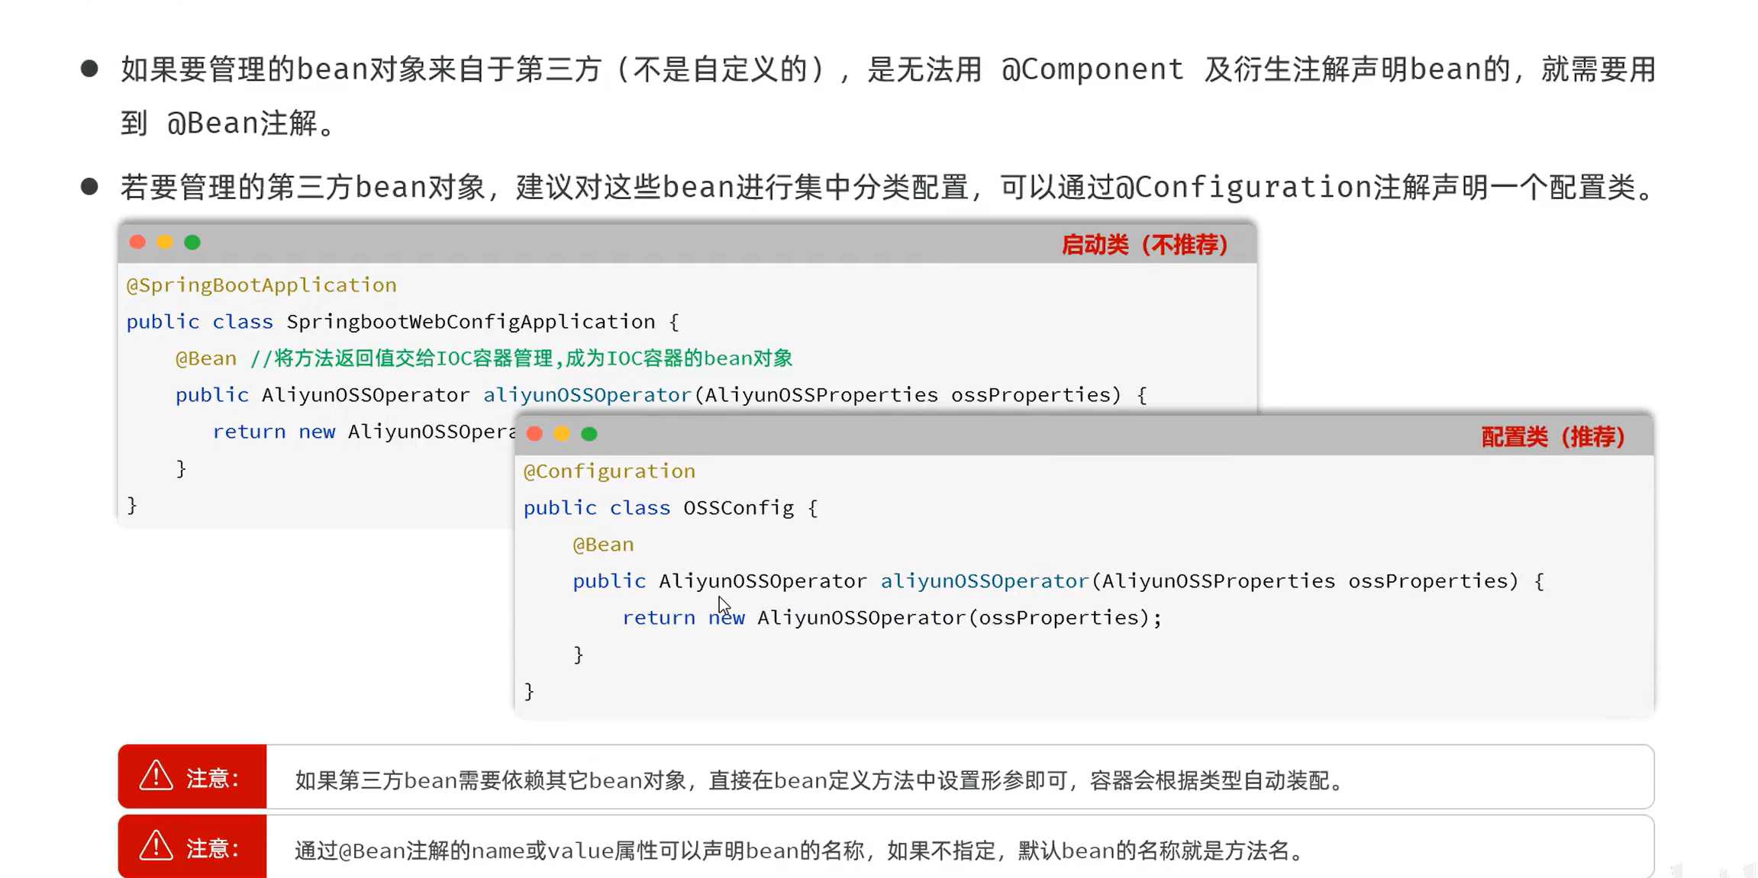The width and height of the screenshot is (1758, 878).
Task: Click the OSSConfig class name
Action: 738,508
